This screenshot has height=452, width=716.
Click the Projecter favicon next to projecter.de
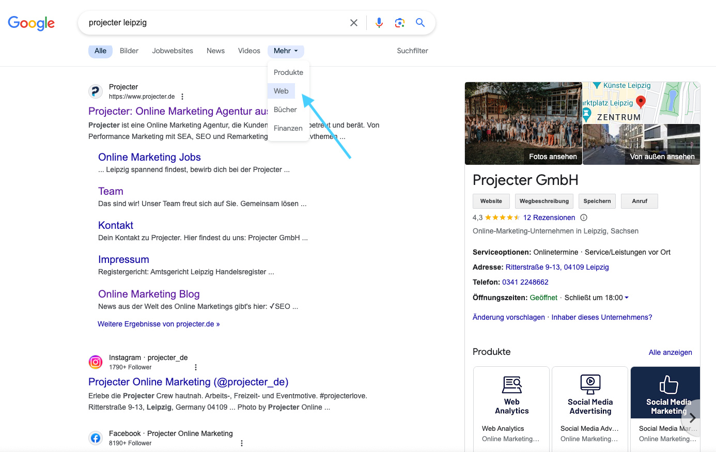[96, 91]
